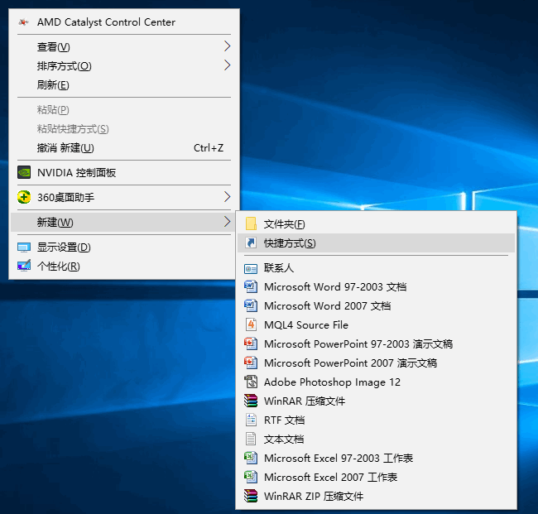Select 刷新(E) to refresh desktop
The image size is (538, 514).
pos(53,85)
